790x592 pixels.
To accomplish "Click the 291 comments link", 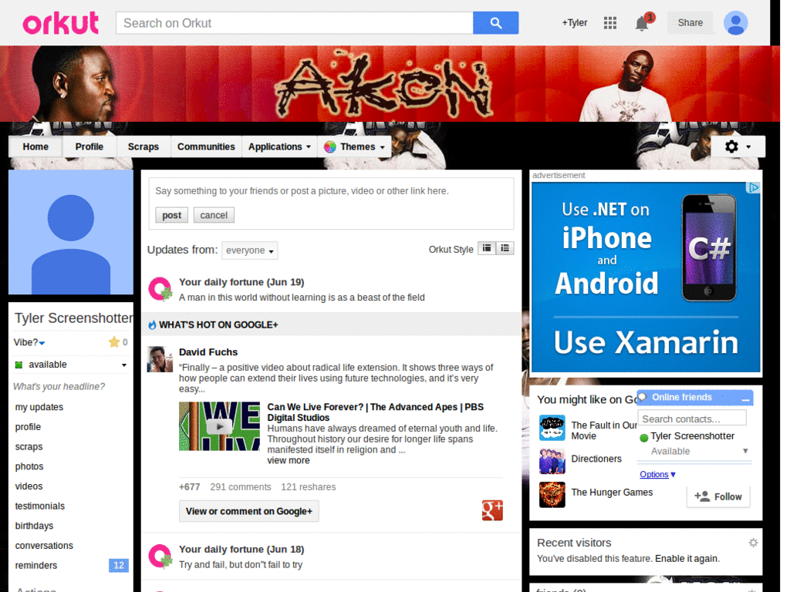I will pyautogui.click(x=241, y=487).
